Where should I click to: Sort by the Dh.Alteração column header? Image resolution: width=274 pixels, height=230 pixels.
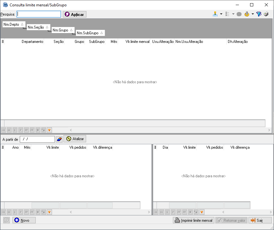tap(246, 42)
